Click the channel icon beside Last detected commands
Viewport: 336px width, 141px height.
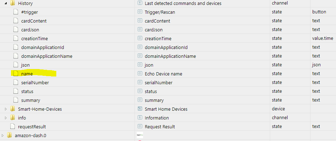coord(140,3)
